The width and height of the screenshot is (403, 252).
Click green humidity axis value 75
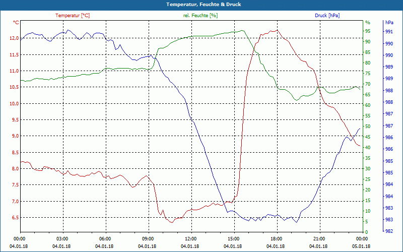coord(368,73)
